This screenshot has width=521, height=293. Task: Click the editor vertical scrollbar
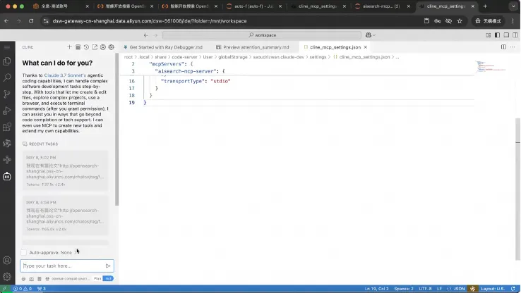pos(518,189)
